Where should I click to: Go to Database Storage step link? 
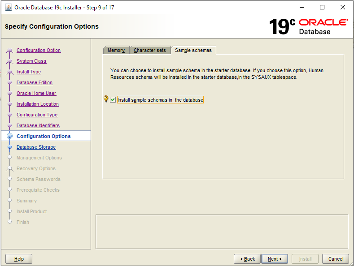[x=36, y=147]
